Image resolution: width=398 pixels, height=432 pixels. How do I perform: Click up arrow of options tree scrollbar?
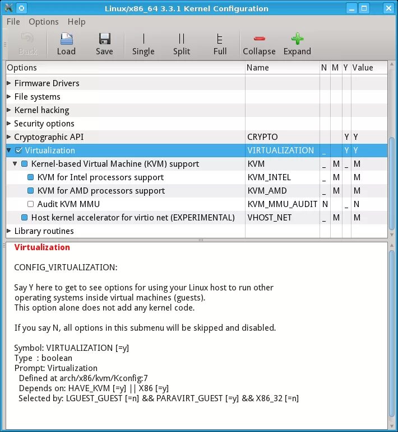click(391, 64)
